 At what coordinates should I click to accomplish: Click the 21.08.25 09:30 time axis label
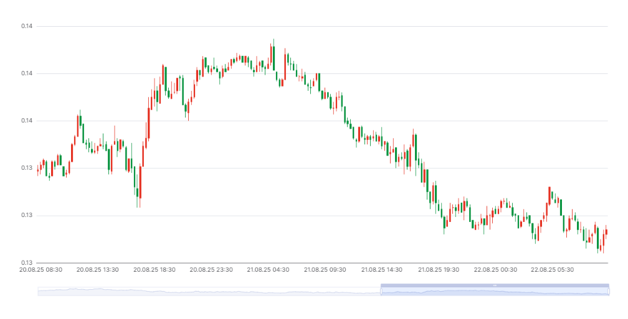pyautogui.click(x=325, y=270)
